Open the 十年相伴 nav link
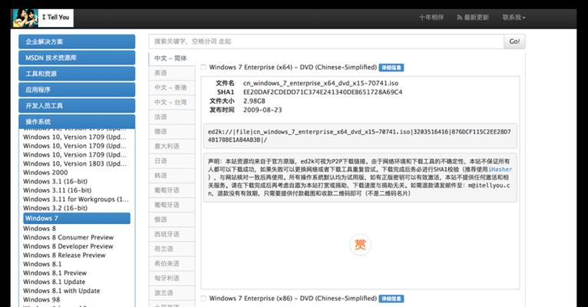Image resolution: width=588 pixels, height=307 pixels. tap(431, 17)
